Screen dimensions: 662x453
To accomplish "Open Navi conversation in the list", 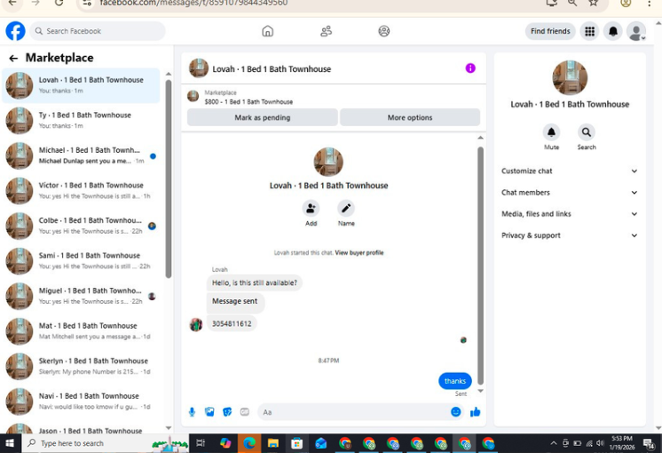I will pyautogui.click(x=81, y=401).
